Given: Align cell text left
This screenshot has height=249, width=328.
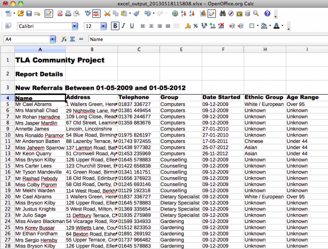Looking at the screenshot, I should (x=143, y=26).
